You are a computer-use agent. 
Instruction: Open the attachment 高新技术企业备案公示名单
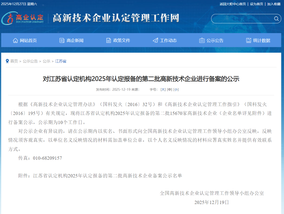coord(108,176)
